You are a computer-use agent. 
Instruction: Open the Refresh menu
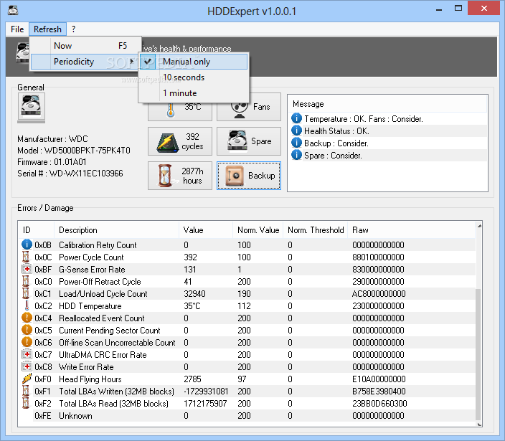(x=47, y=29)
